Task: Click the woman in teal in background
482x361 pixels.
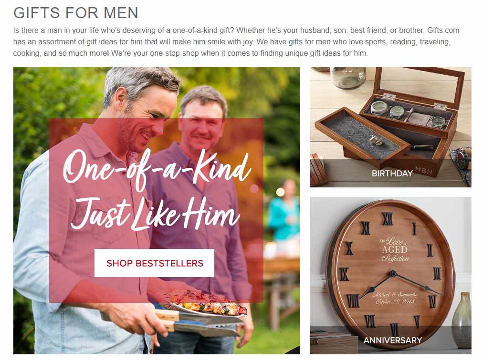Action: pos(283,212)
